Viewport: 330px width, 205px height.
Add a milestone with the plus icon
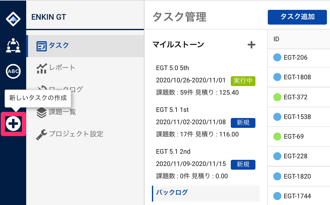pyautogui.click(x=251, y=45)
